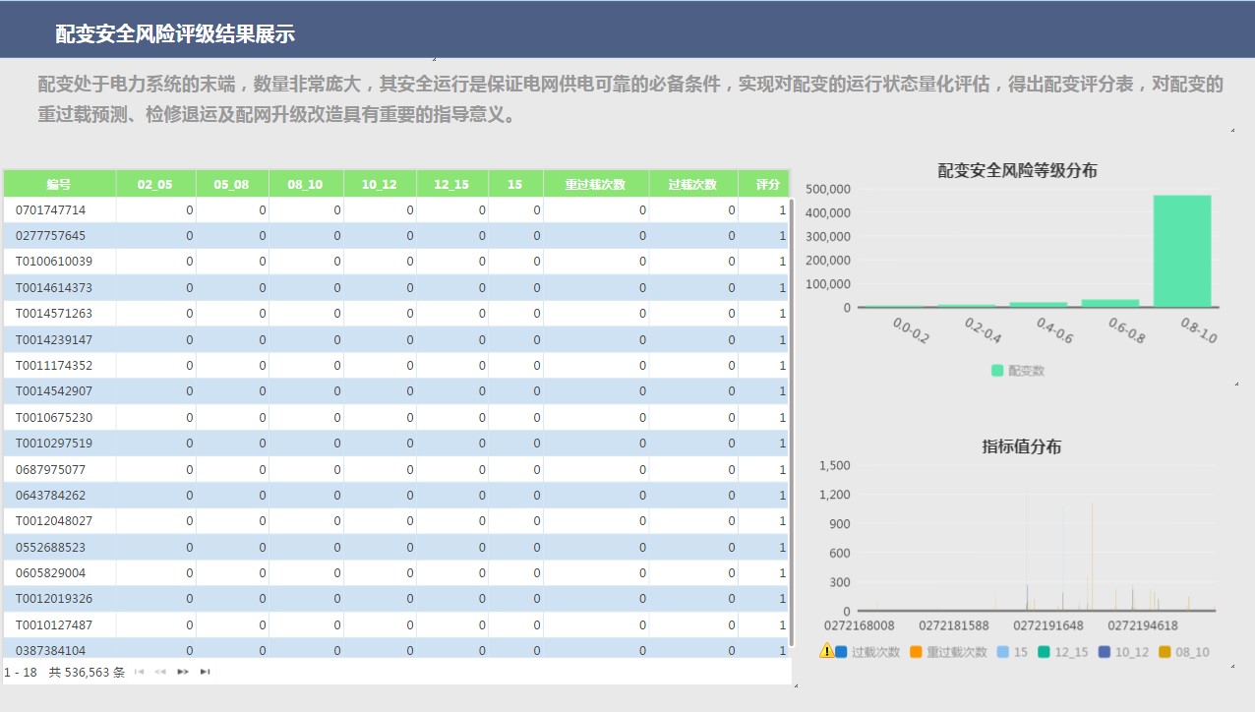Go to the previous table page
Image resolution: width=1255 pixels, height=712 pixels.
[x=160, y=673]
